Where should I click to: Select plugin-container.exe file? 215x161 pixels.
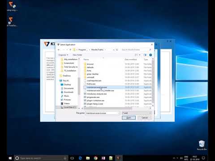click(x=95, y=101)
